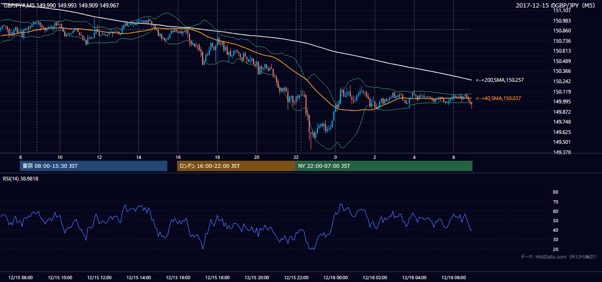The width and height of the screenshot is (602, 282).
Task: Click the 12/16 00:00 time axis label
Action: click(x=335, y=278)
